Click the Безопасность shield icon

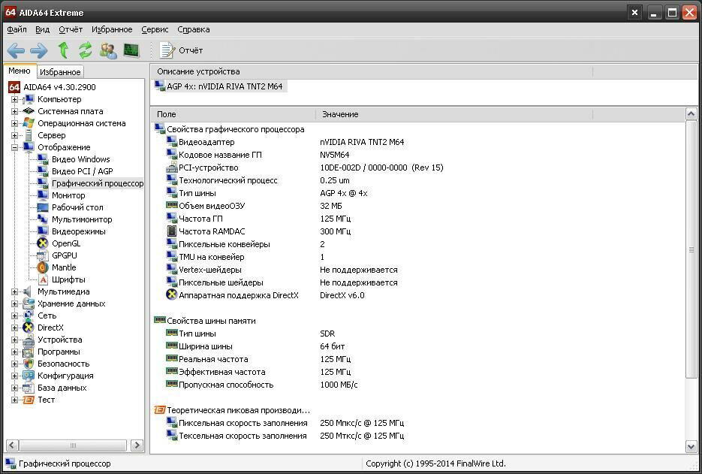pyautogui.click(x=29, y=364)
